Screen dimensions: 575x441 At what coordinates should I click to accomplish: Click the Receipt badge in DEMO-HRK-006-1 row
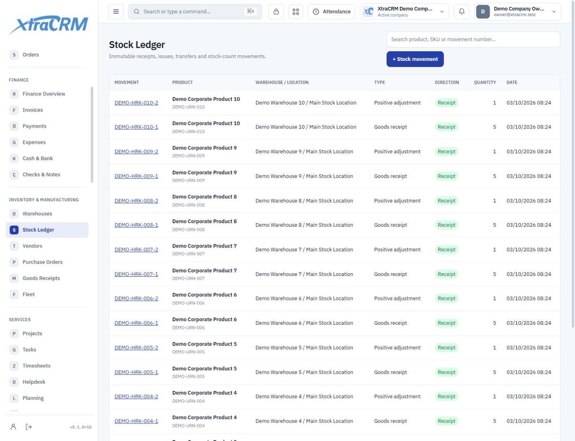point(447,323)
